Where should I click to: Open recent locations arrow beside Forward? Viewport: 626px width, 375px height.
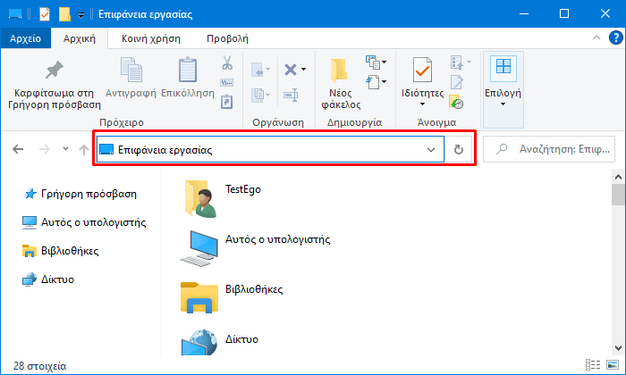(66, 149)
